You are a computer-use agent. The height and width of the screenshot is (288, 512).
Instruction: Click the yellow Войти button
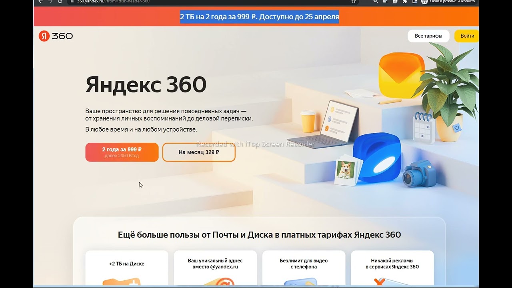coord(467,36)
